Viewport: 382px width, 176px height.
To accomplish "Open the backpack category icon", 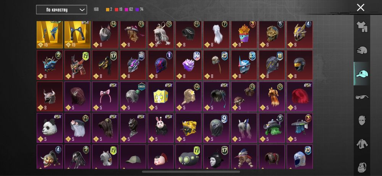I will tap(362, 167).
